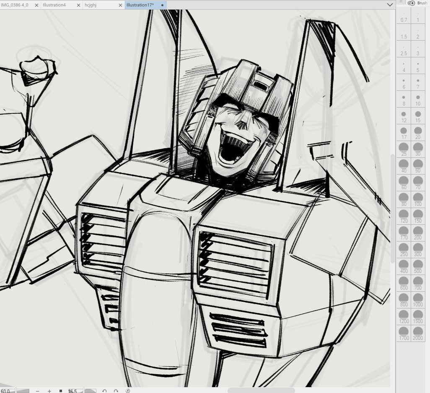Select brush size 2.5 preset
Screen dimensions: 430x393
pos(404,49)
